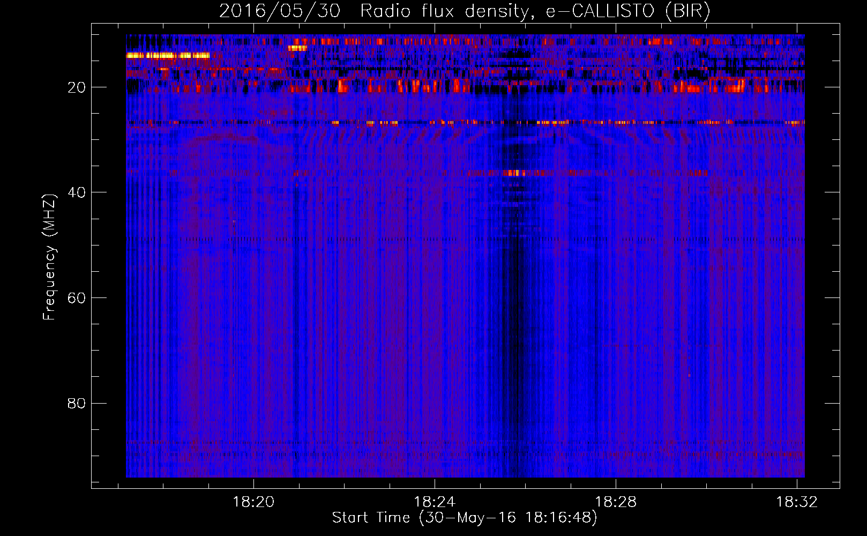Click the 18:28 time tick label
Viewport: 867px width, 536px height.
click(x=616, y=502)
